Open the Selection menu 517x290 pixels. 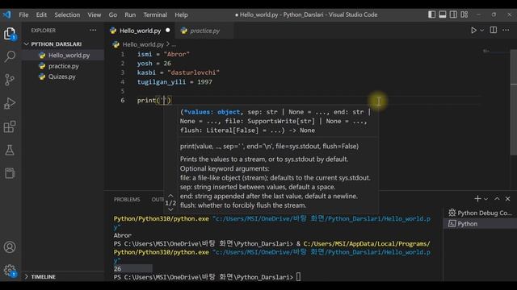coord(67,14)
